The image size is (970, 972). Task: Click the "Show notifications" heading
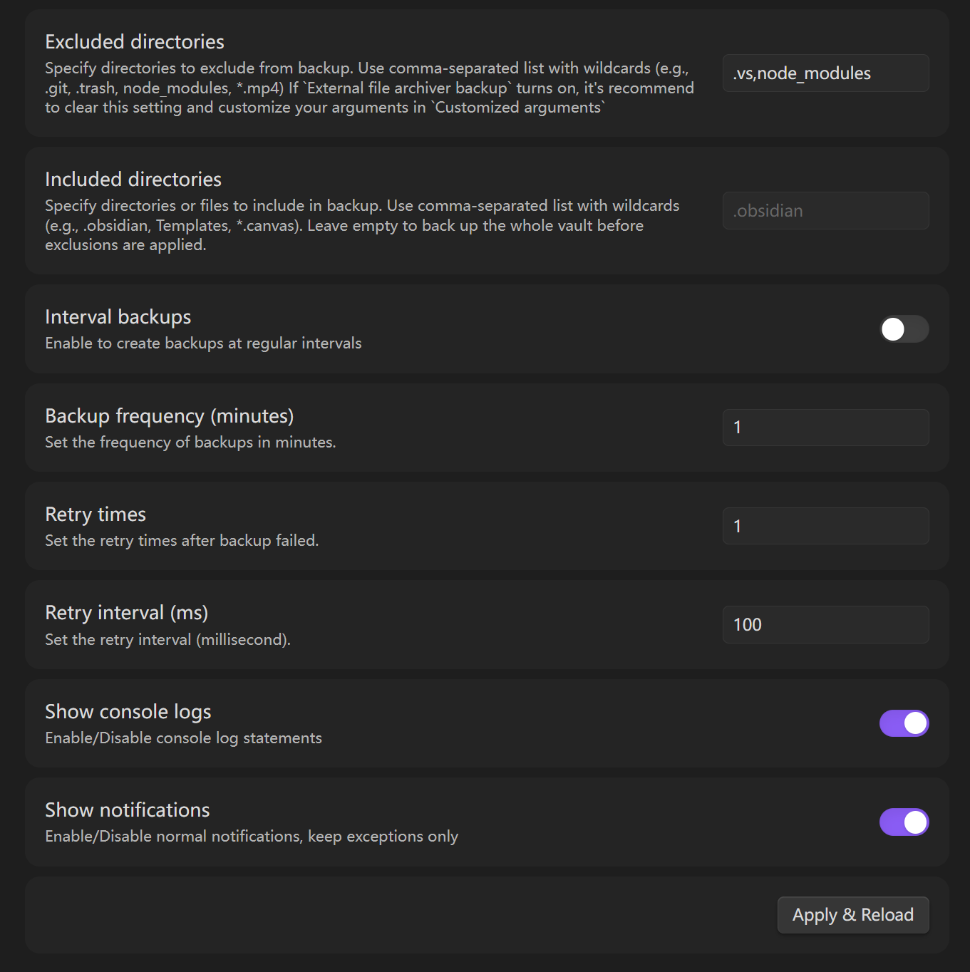[128, 810]
